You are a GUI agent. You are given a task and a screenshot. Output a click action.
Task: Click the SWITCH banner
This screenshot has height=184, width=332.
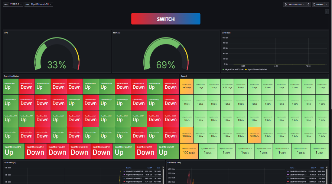[166, 19]
